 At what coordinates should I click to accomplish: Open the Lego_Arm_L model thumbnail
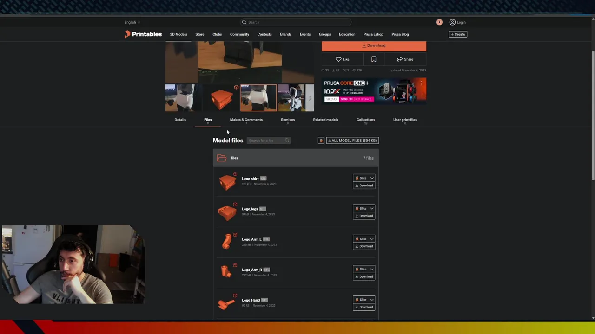pos(227,243)
